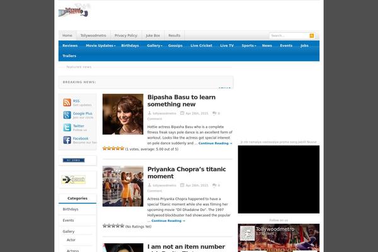
Task: Open the Trailers menu item
Action: click(69, 56)
